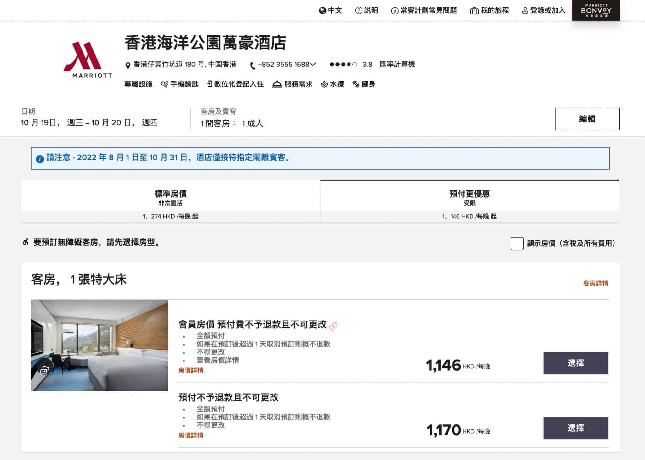Open the 中文 language menu

[335, 10]
